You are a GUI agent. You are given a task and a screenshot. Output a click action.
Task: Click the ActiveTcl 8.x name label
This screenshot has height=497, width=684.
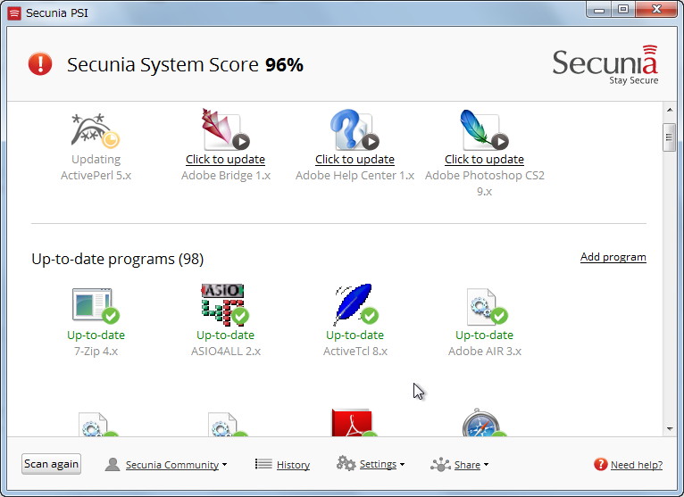click(x=355, y=351)
